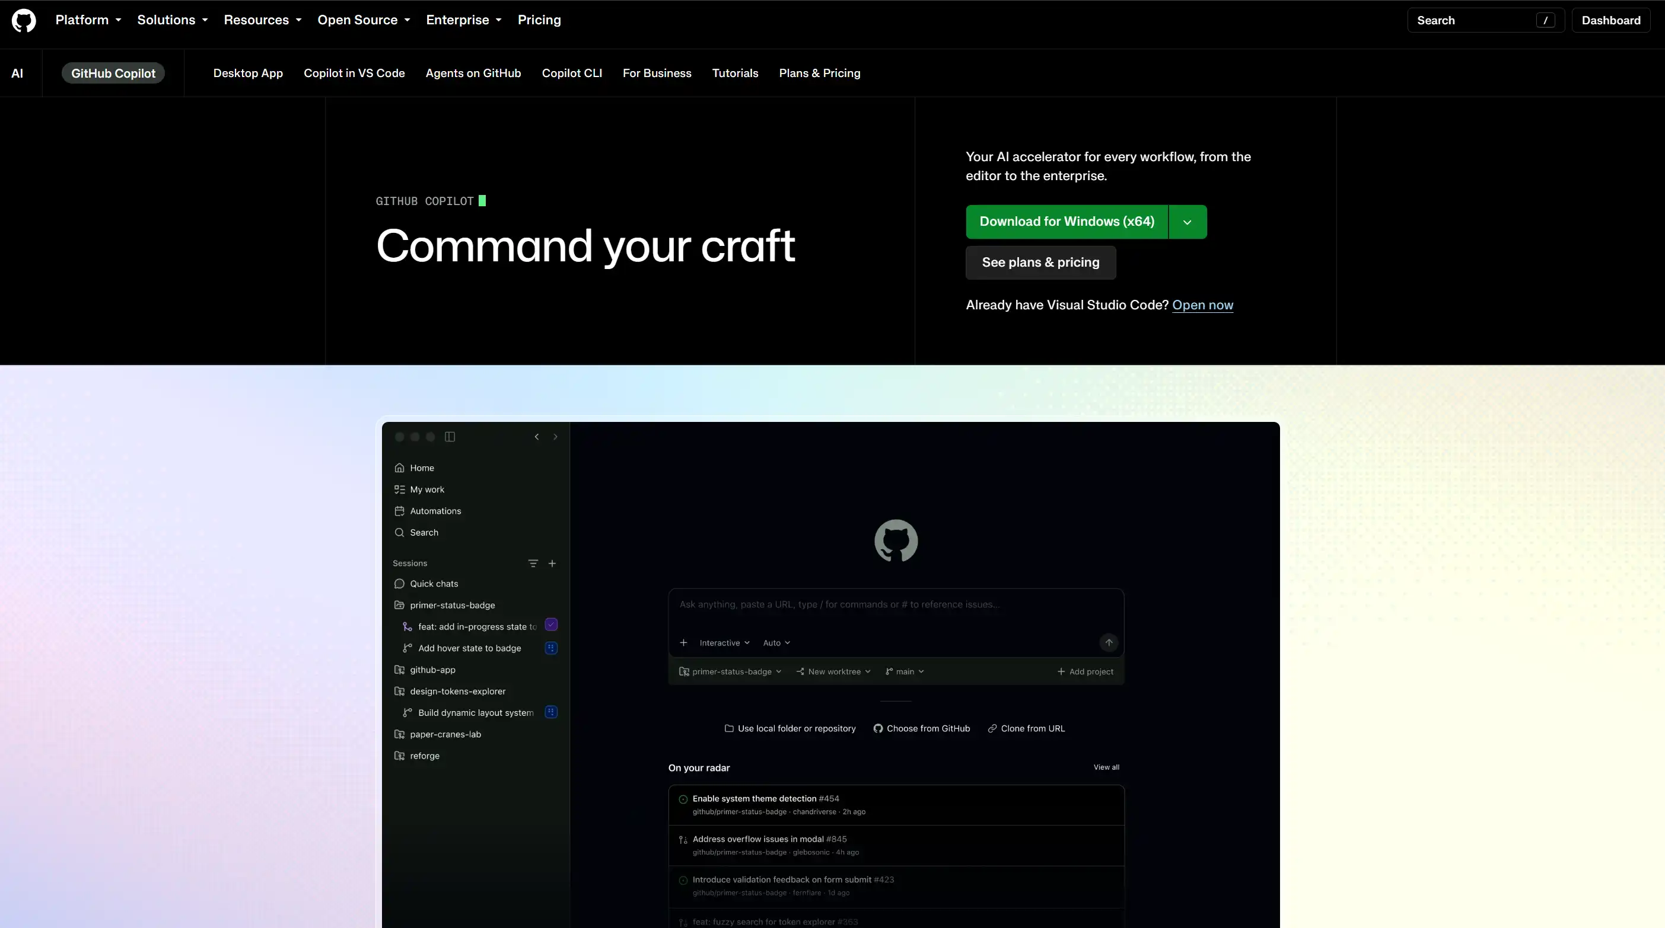Open the New worktree dropdown

[833, 671]
